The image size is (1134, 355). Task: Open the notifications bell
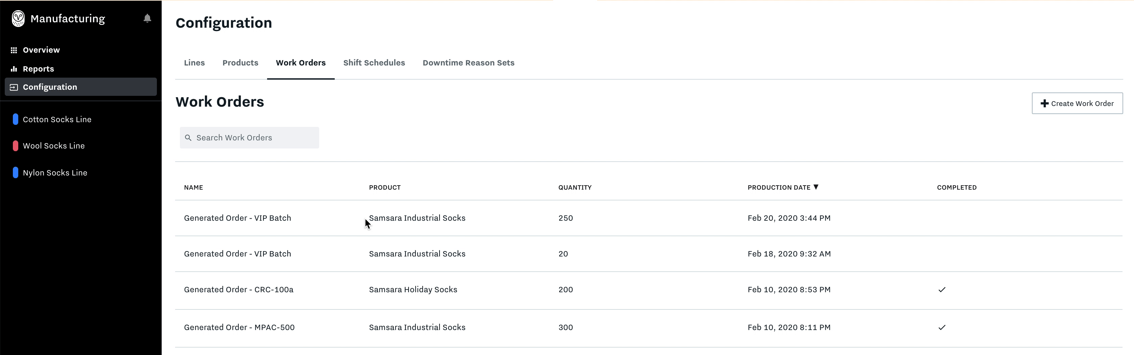click(x=147, y=18)
